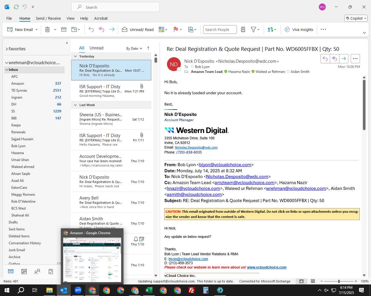Open the Help tab
Viewport: 371px width, 296px height.
[x=84, y=18]
